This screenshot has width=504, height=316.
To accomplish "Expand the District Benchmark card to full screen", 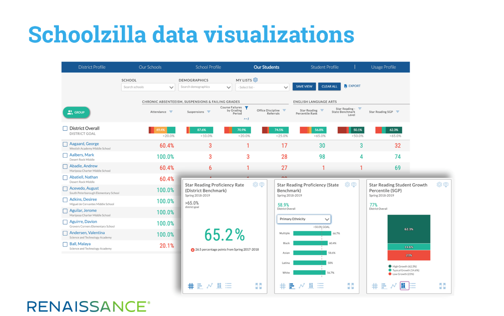I will [258, 286].
